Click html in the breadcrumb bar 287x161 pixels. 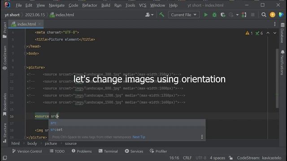click(15, 144)
